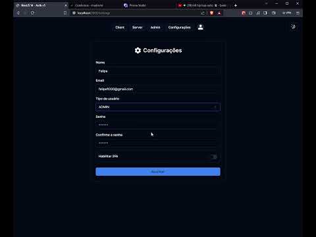Open a new browser tab with plus

(236, 5)
